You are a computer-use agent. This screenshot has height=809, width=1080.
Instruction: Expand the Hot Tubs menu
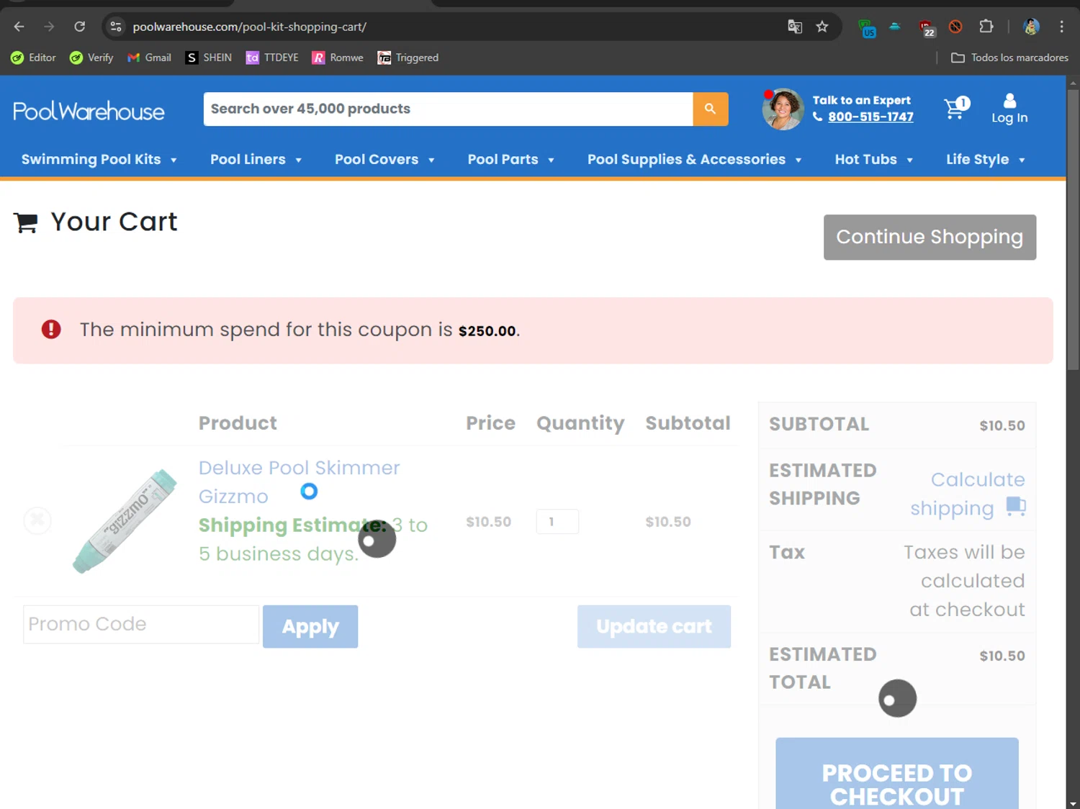873,159
